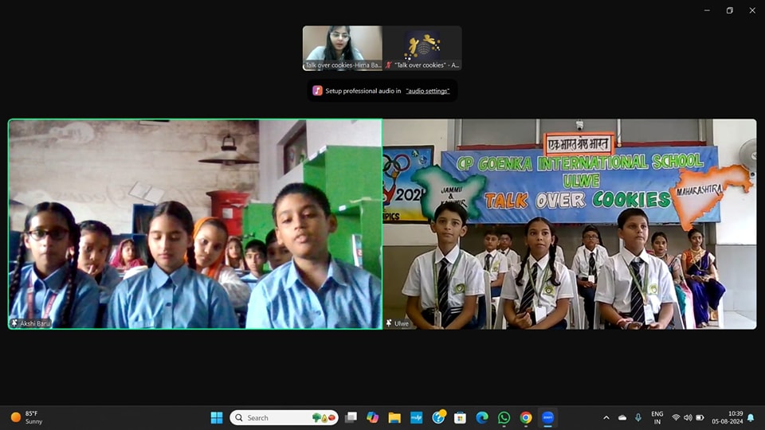Launch Microsoft Edge from the taskbar
The height and width of the screenshot is (430, 765).
pos(482,418)
